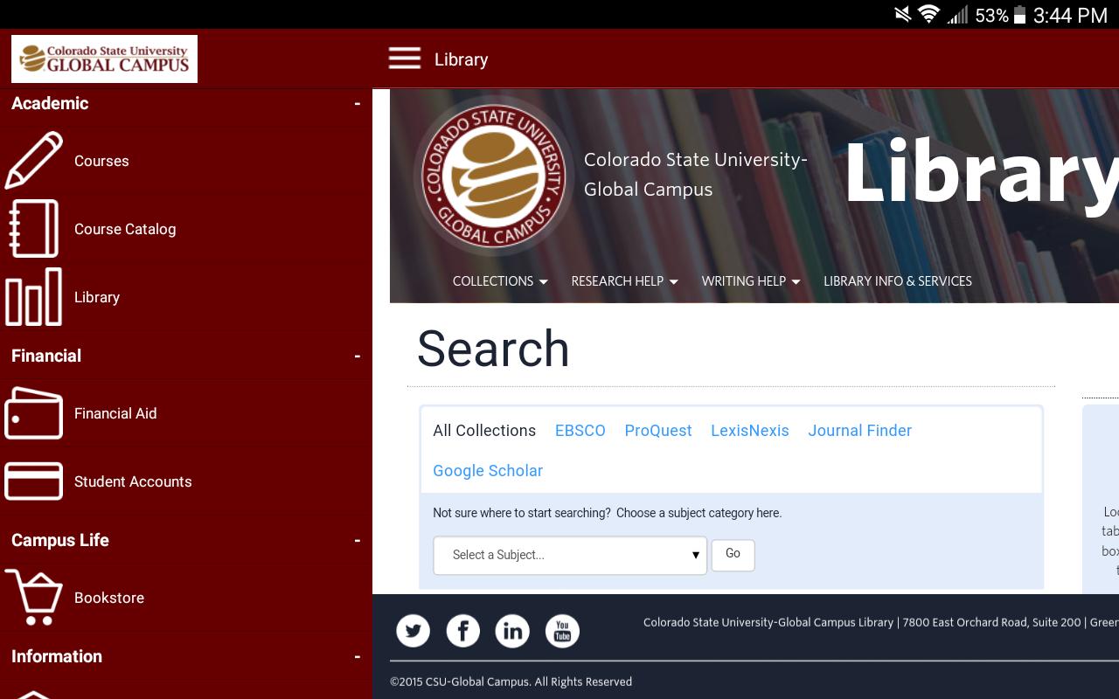1119x699 pixels.
Task: Tap the CSU Global Campus logo in sidebar
Action: click(x=104, y=59)
